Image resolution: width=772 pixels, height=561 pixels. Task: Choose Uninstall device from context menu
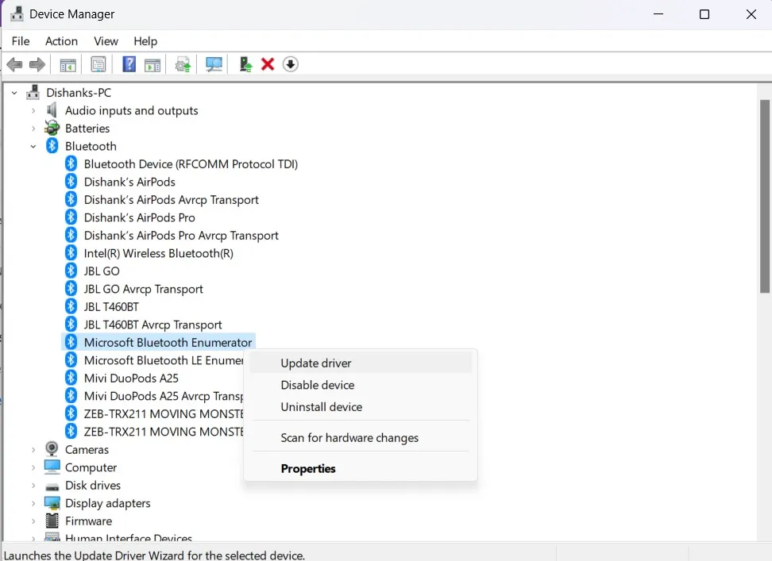pos(361,406)
